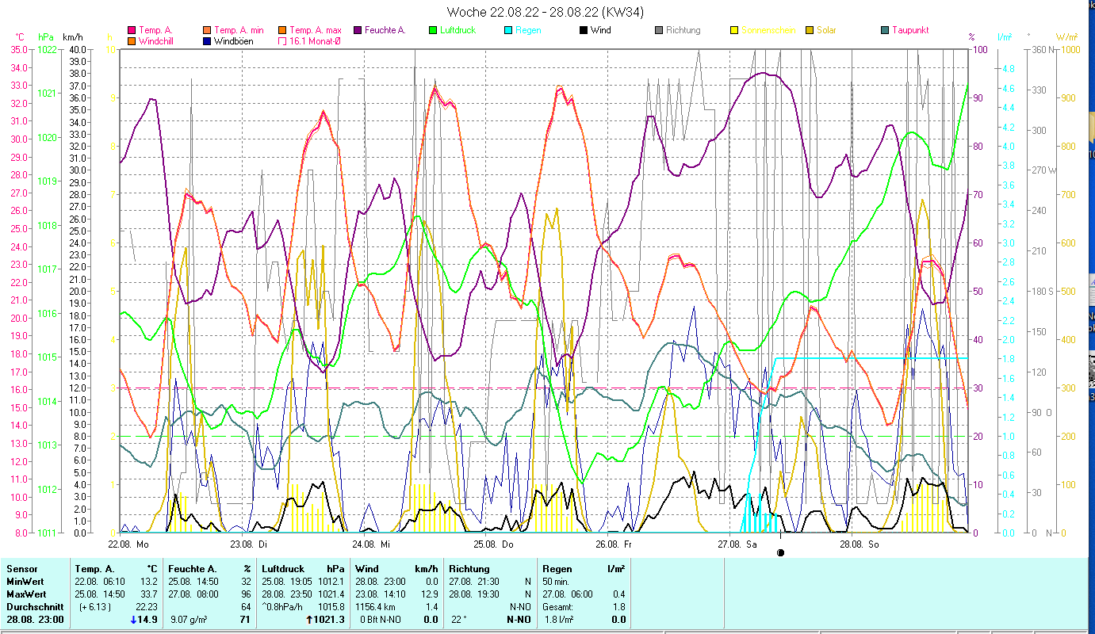Click the hPa axis unit label
This screenshot has height=634, width=1095.
click(46, 37)
